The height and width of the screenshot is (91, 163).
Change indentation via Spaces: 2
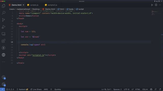117,89
